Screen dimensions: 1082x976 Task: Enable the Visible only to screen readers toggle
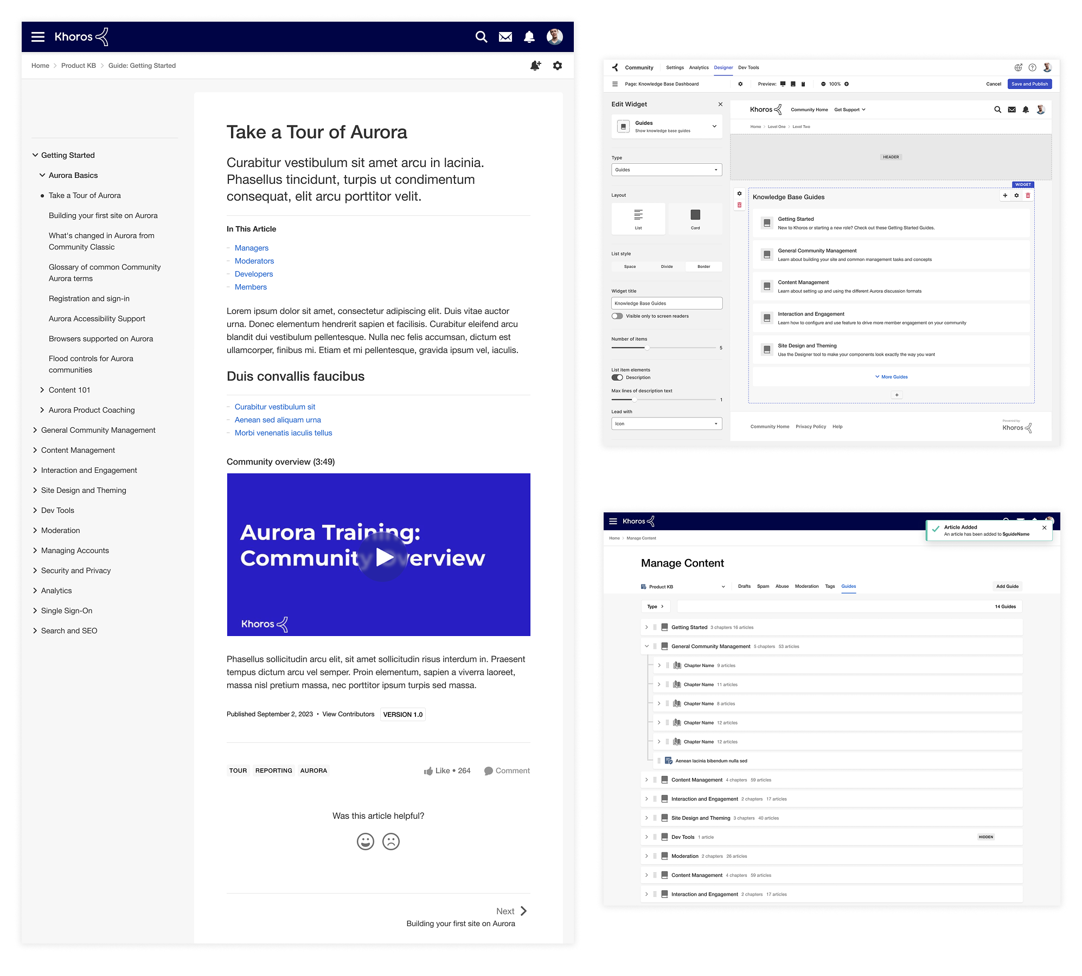point(618,316)
